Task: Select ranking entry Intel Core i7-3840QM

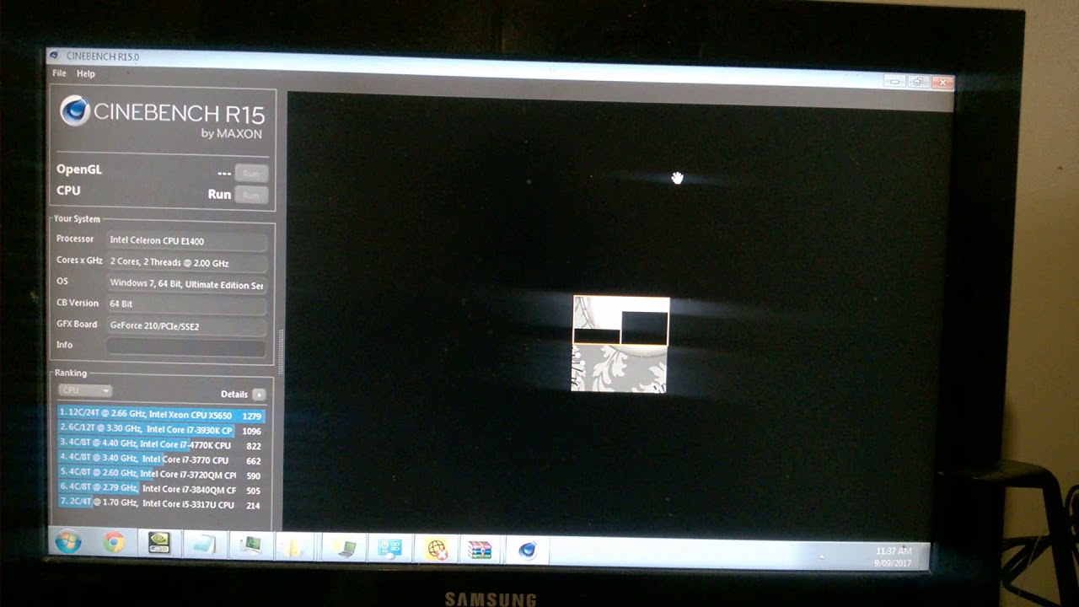Action: pyautogui.click(x=161, y=489)
